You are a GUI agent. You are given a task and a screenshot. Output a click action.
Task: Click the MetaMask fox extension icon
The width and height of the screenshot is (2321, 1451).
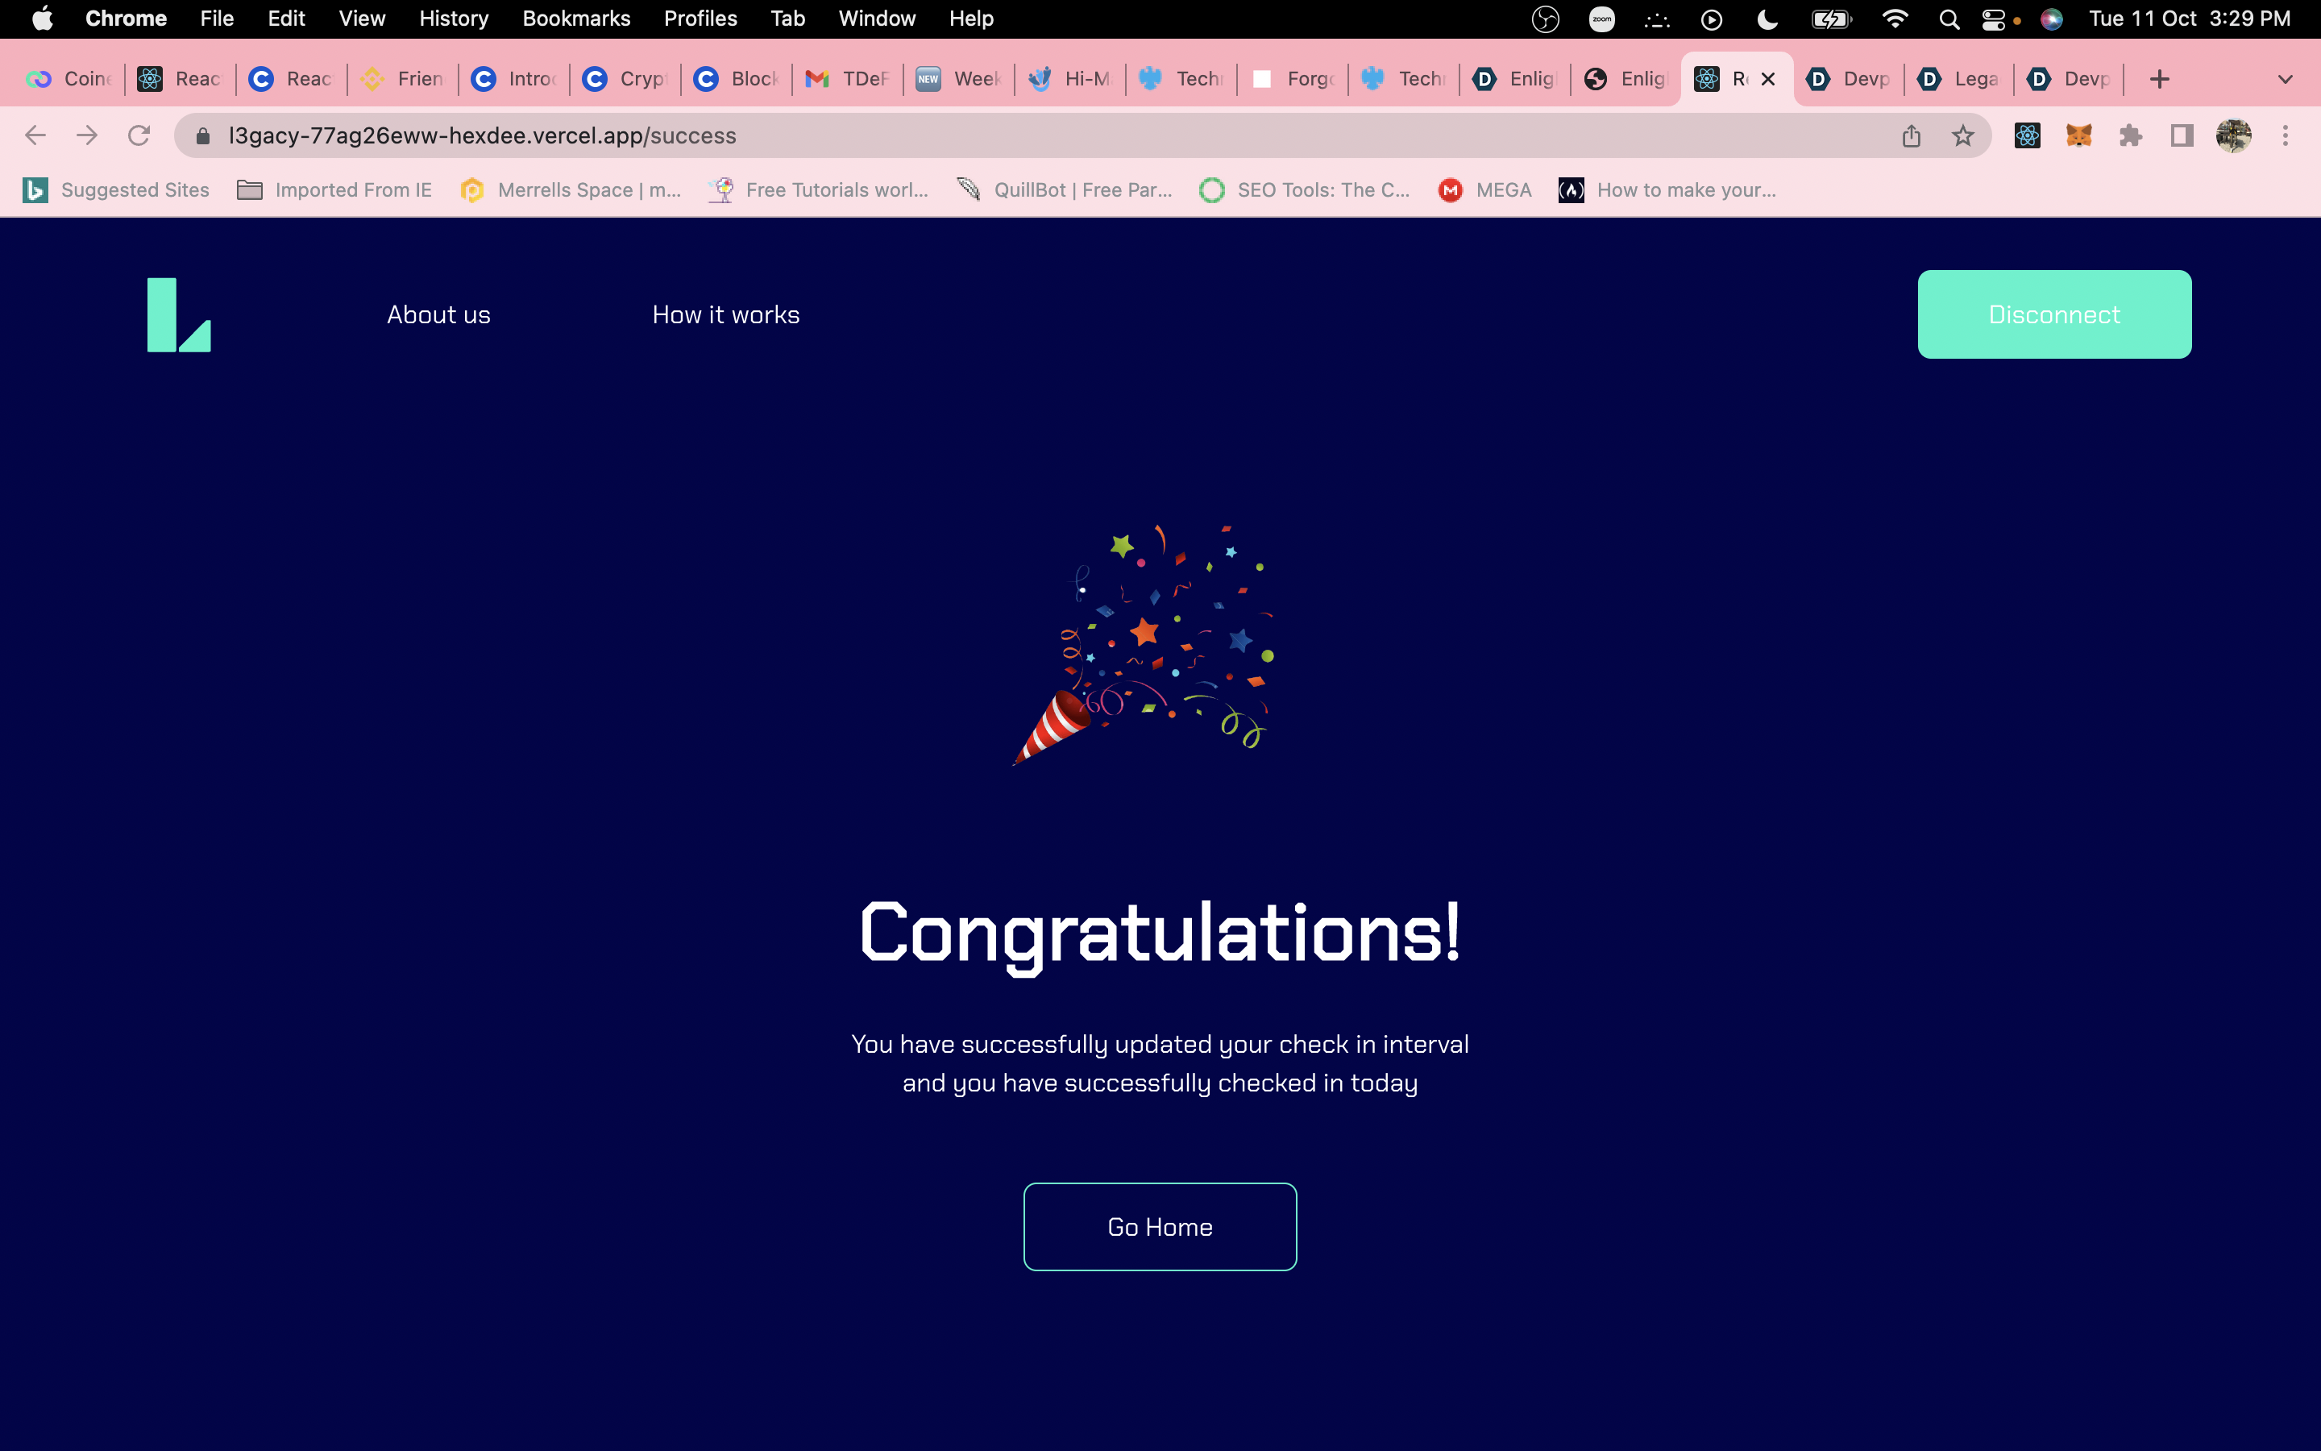(x=2078, y=135)
